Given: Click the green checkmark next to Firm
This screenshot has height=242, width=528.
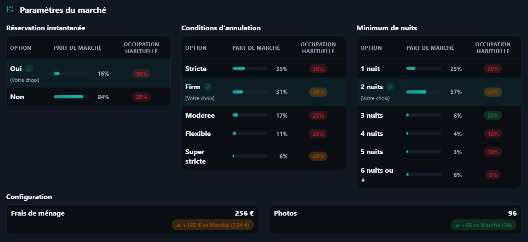Looking at the screenshot, I should tap(208, 87).
